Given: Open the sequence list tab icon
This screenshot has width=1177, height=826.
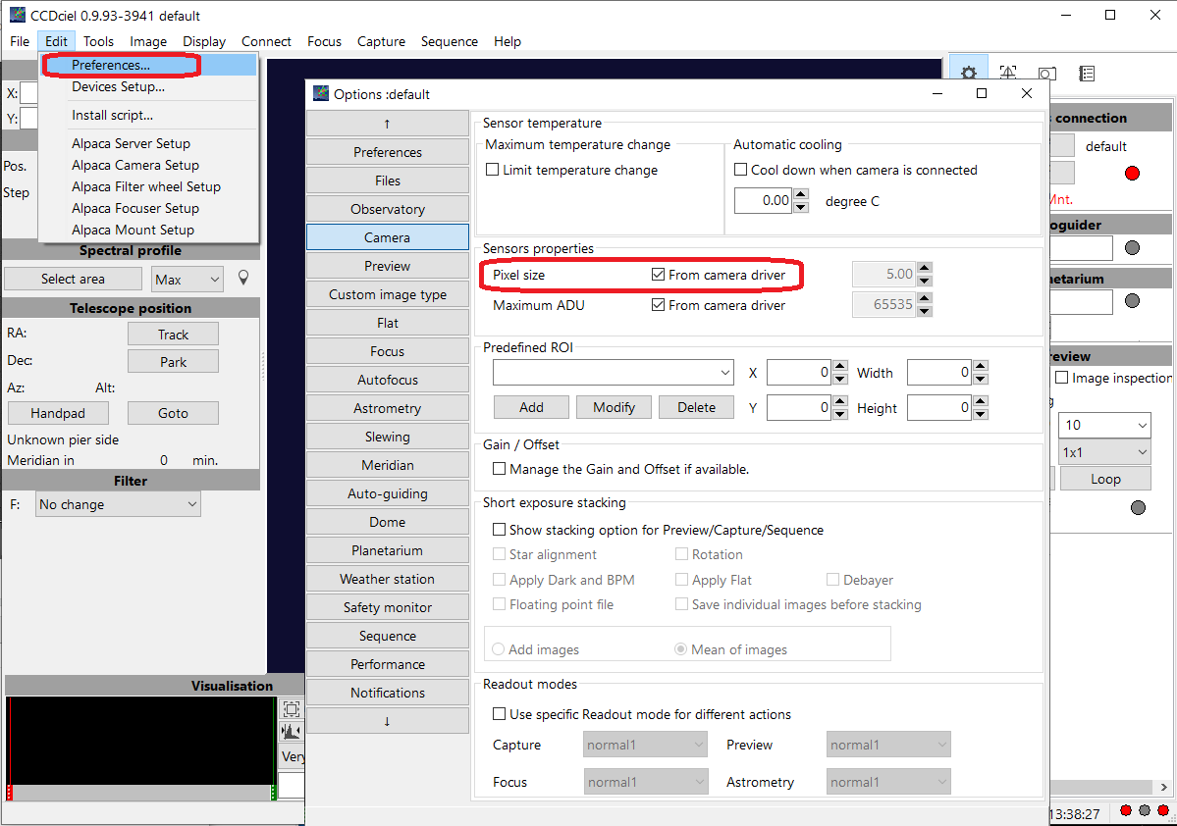Looking at the screenshot, I should tap(1087, 74).
